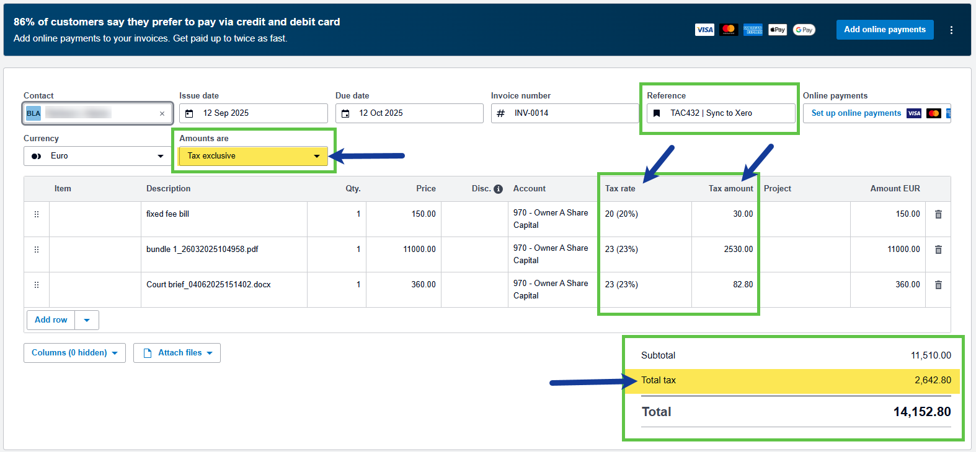
Task: Open the Currency Euro dropdown
Action: [97, 156]
